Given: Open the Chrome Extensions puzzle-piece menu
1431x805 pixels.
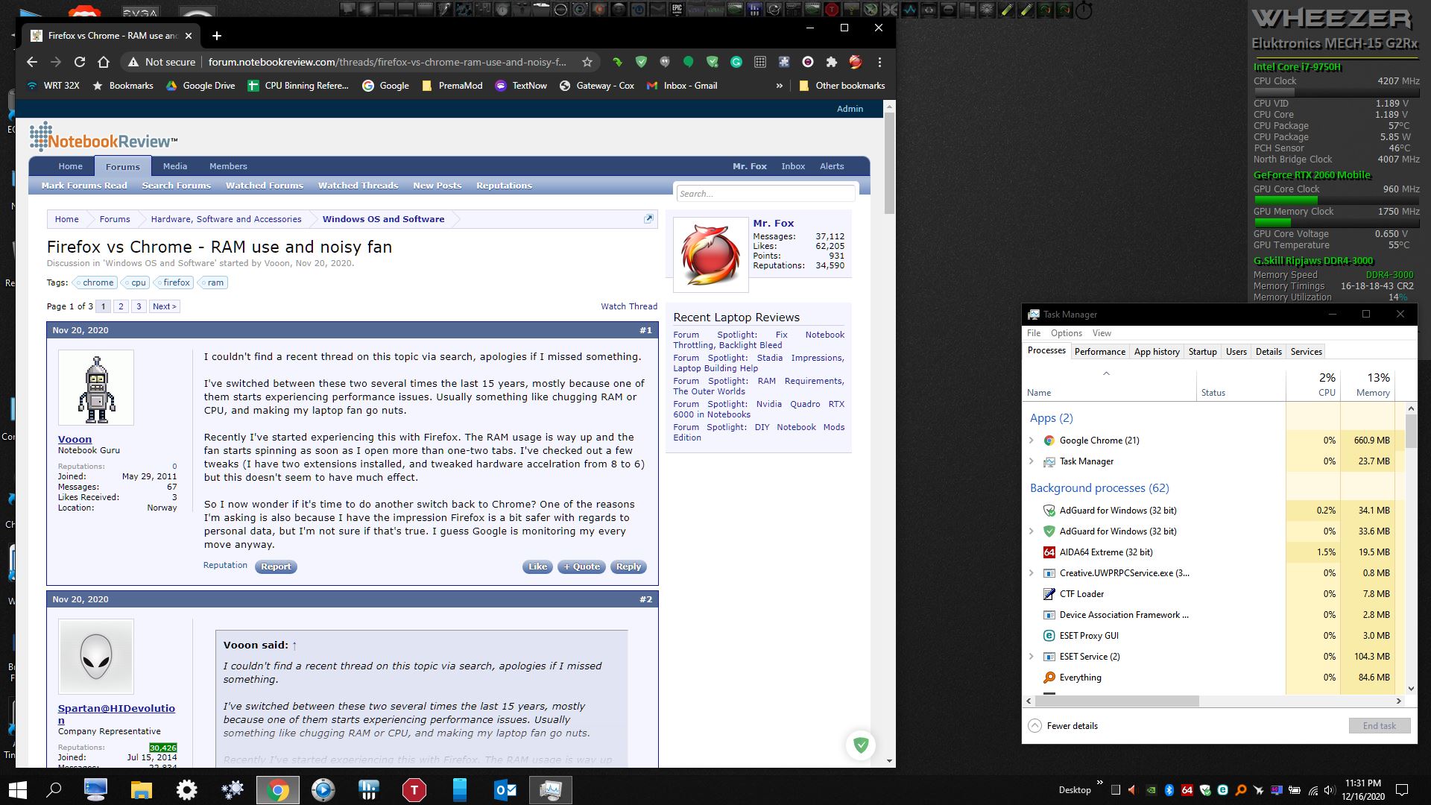Looking at the screenshot, I should point(832,62).
